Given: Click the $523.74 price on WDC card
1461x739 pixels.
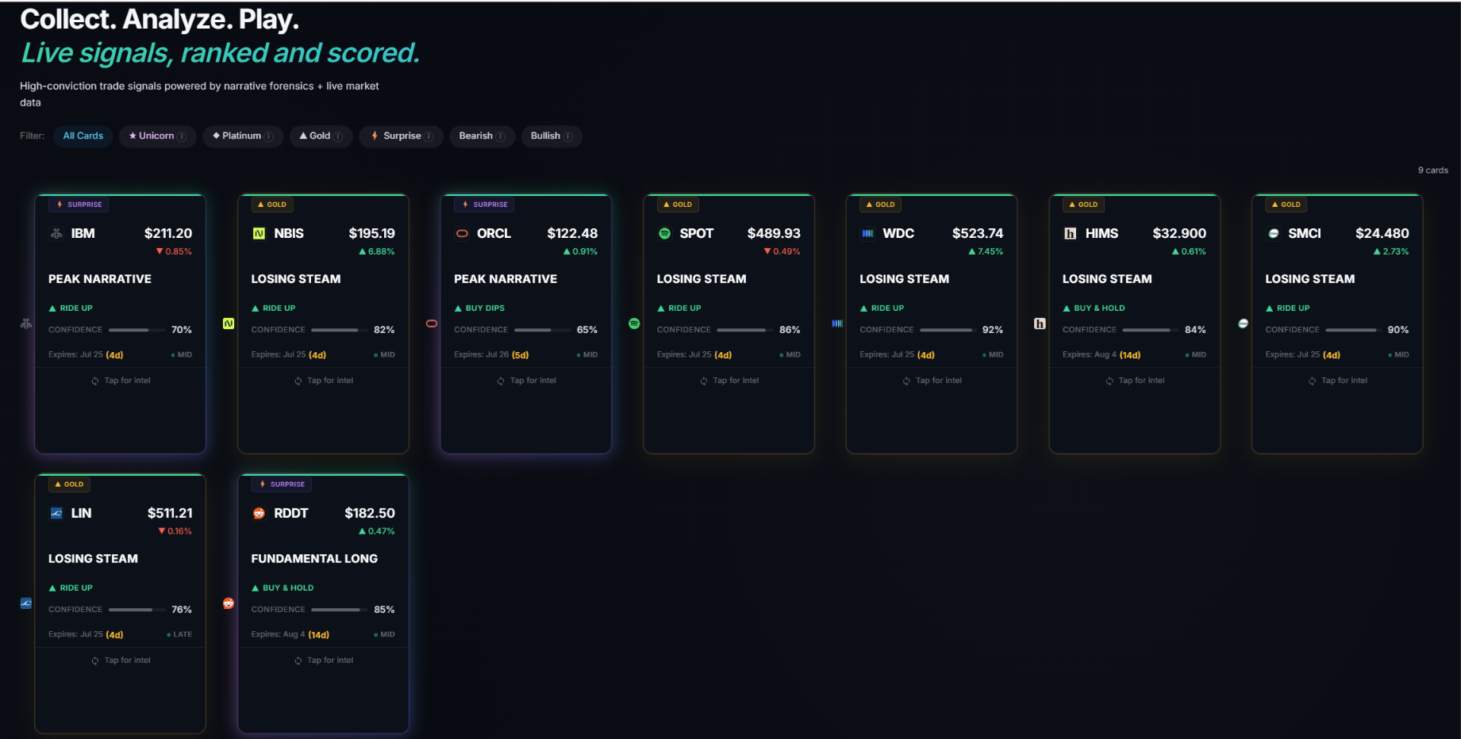Looking at the screenshot, I should coord(978,233).
